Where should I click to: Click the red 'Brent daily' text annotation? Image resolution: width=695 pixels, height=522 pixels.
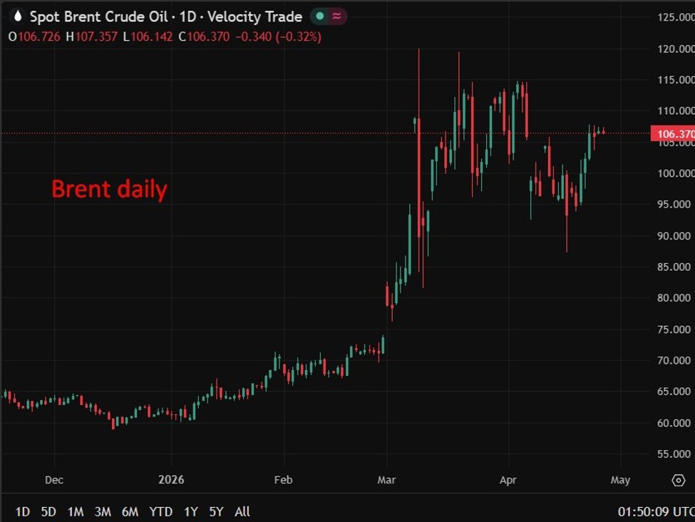(109, 189)
